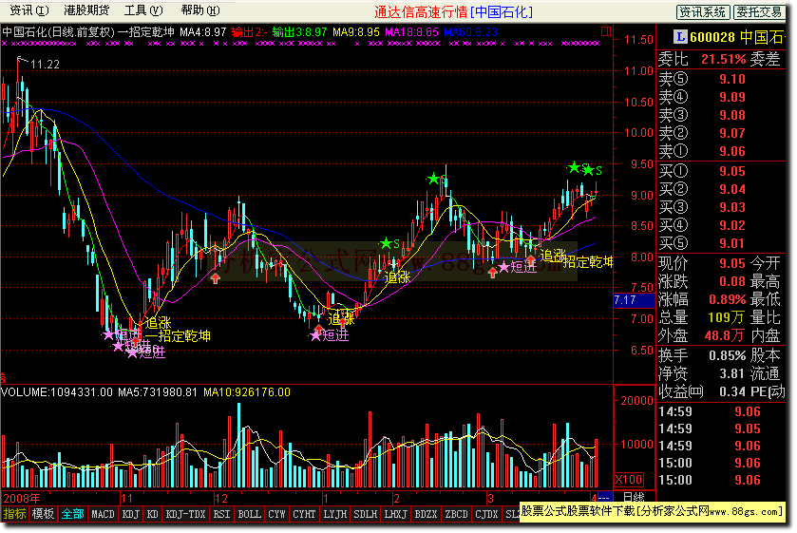The width and height of the screenshot is (797, 533).
Task: Select the RSI indicator tab
Action: [x=221, y=514]
